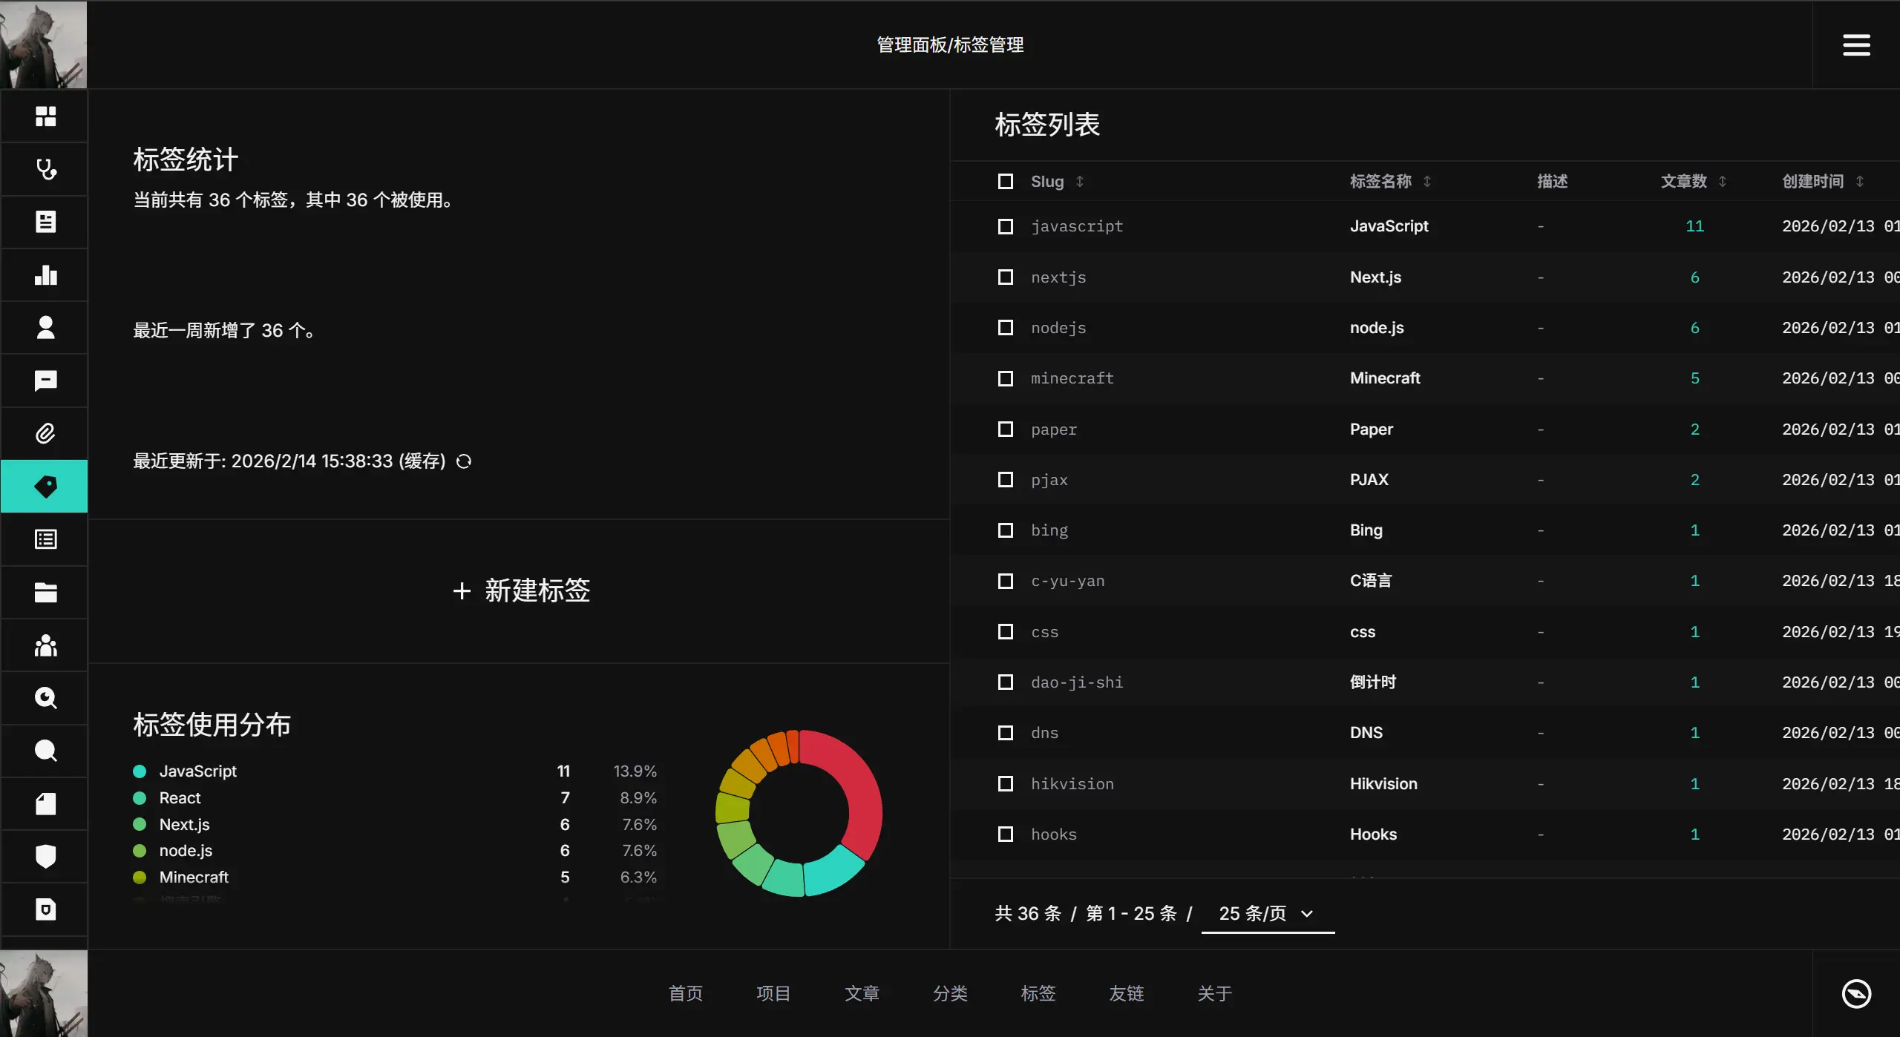Click the 新建标签 button
The width and height of the screenshot is (1900, 1037).
[x=520, y=590]
